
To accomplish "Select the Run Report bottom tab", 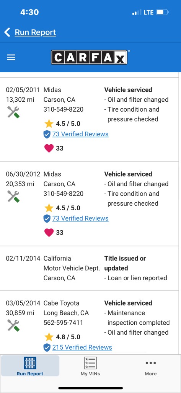I will point(30,366).
